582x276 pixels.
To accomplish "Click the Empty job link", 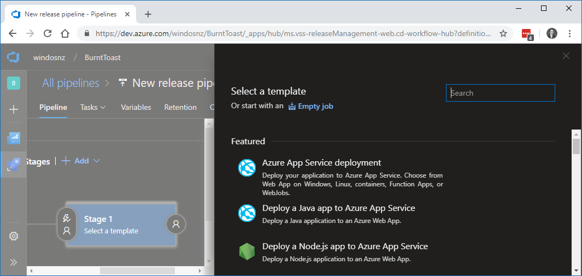I will (x=311, y=106).
